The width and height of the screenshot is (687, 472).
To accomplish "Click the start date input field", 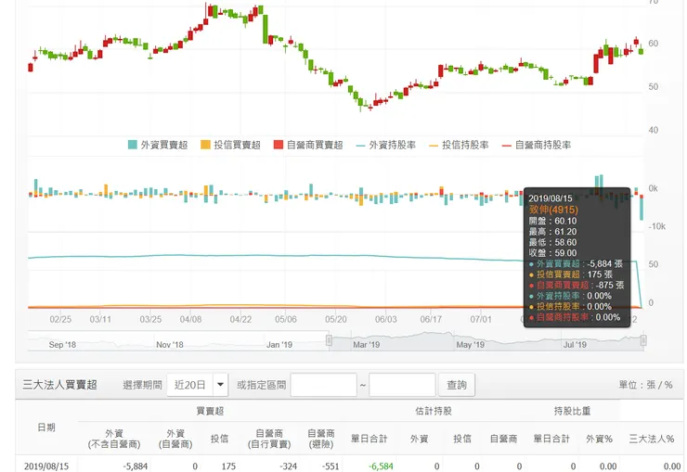I will pos(323,385).
